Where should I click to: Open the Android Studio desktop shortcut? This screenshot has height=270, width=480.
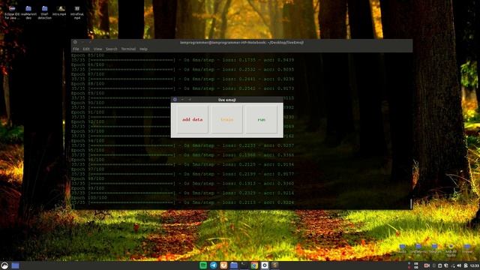click(x=451, y=250)
